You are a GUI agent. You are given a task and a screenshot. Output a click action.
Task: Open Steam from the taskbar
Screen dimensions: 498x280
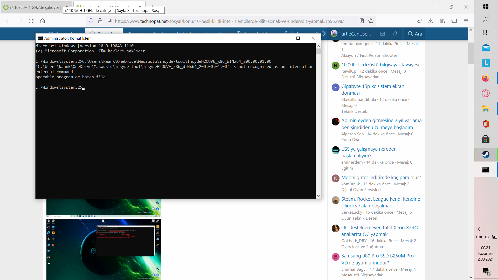[x=486, y=155]
